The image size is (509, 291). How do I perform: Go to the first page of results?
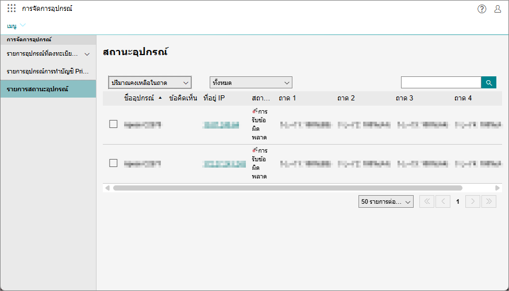[x=427, y=201]
